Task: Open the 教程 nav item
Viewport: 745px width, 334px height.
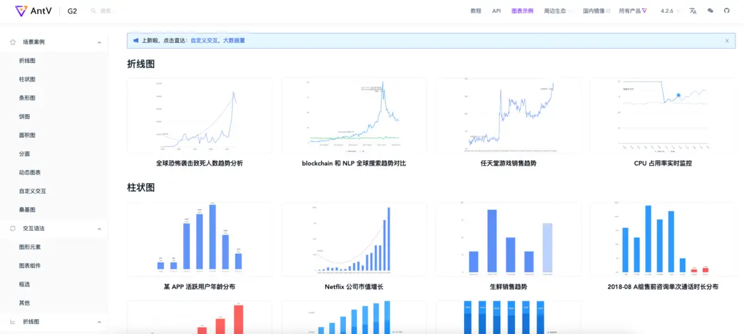Action: click(x=476, y=10)
